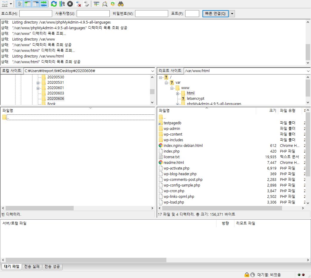Click the license.txt text file icon

pos(161,157)
